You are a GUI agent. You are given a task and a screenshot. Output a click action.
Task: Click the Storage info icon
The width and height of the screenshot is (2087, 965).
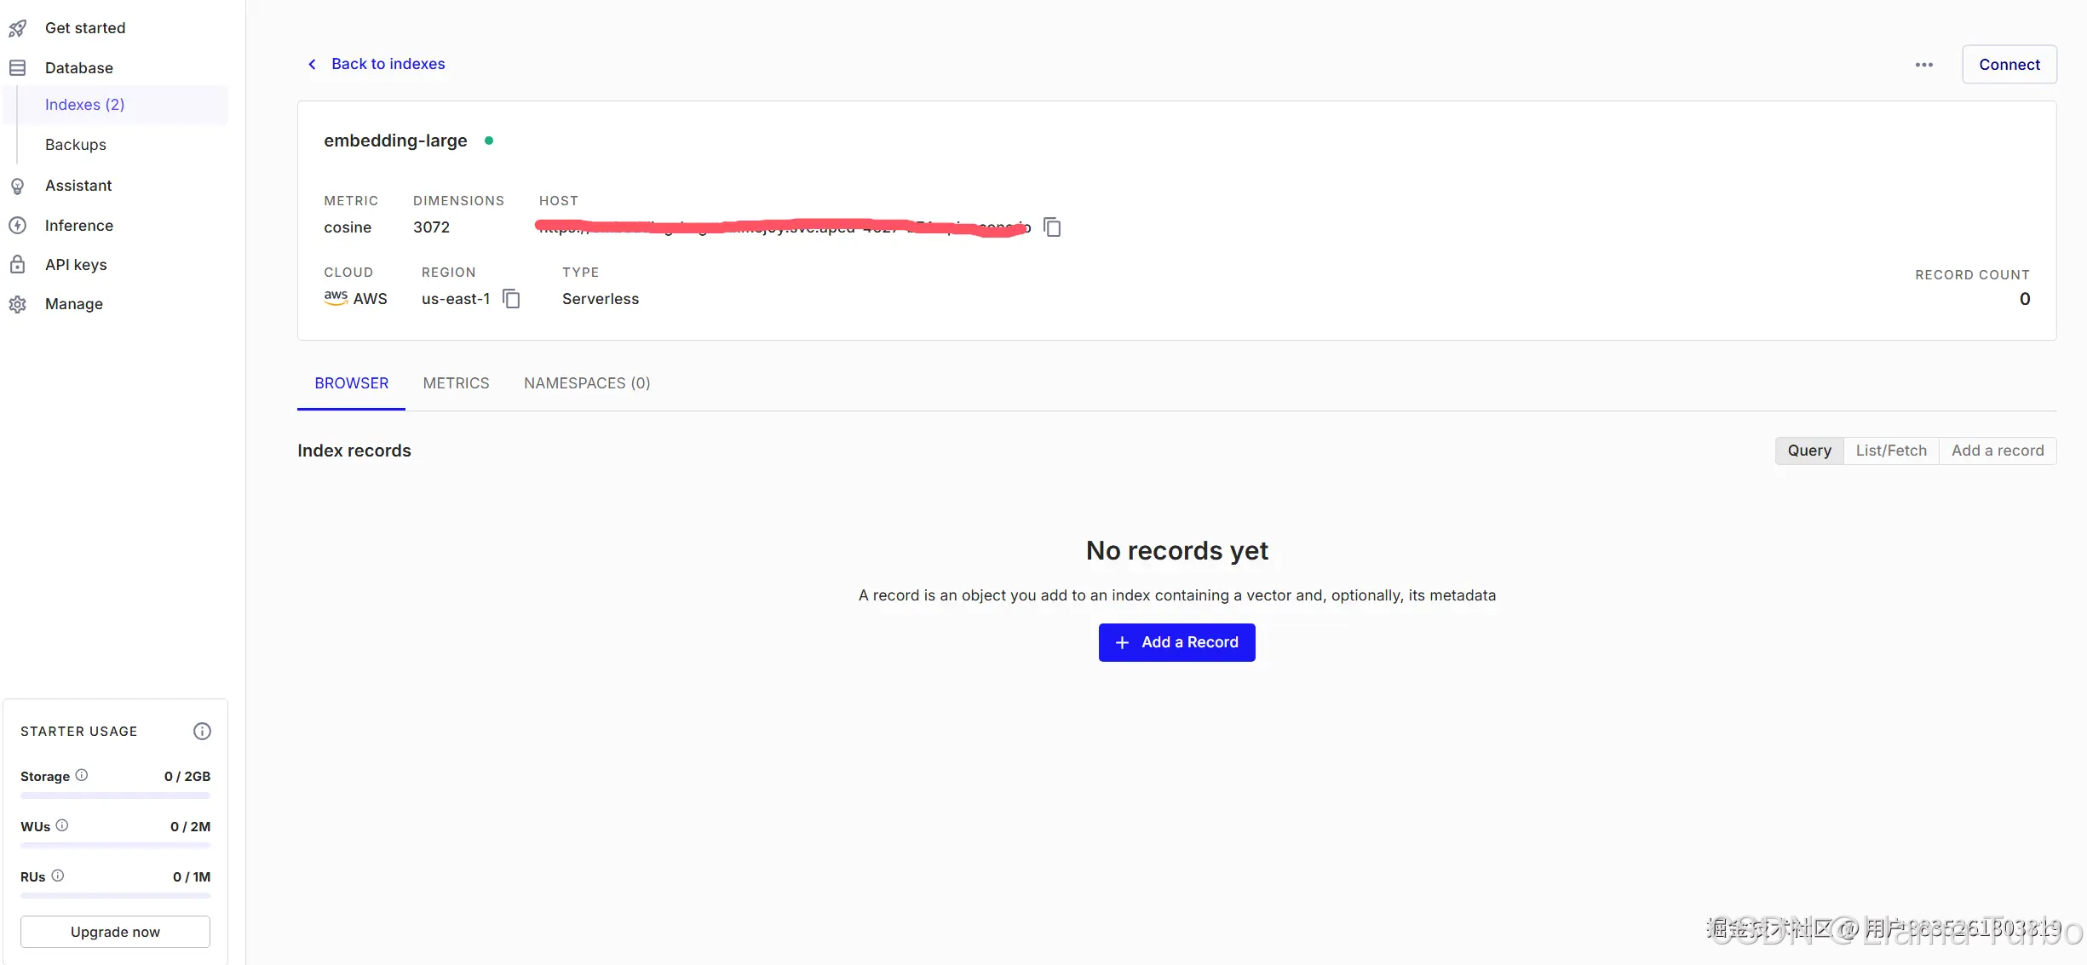82,775
